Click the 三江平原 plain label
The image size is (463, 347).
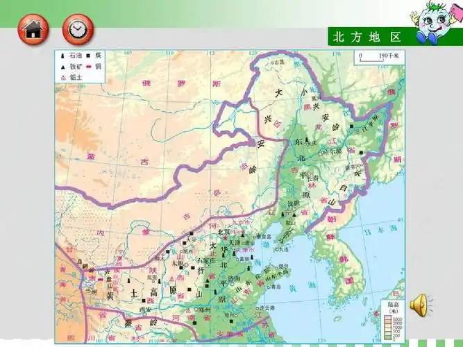coord(367,124)
